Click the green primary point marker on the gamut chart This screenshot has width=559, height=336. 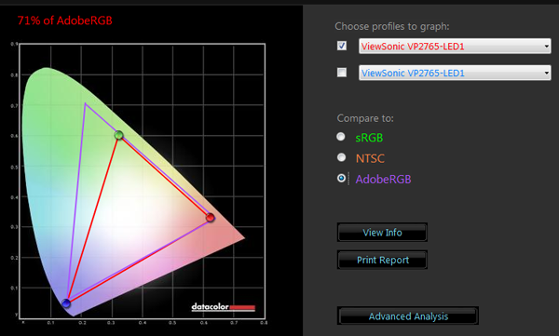tap(118, 135)
